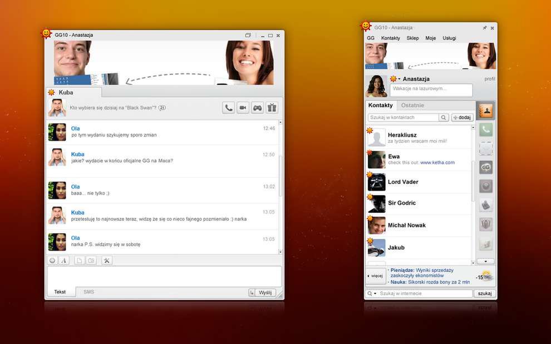Screen dimensions: 551x344
Task: Open the status sun dropdown next to Anastazja
Action: pos(395,79)
